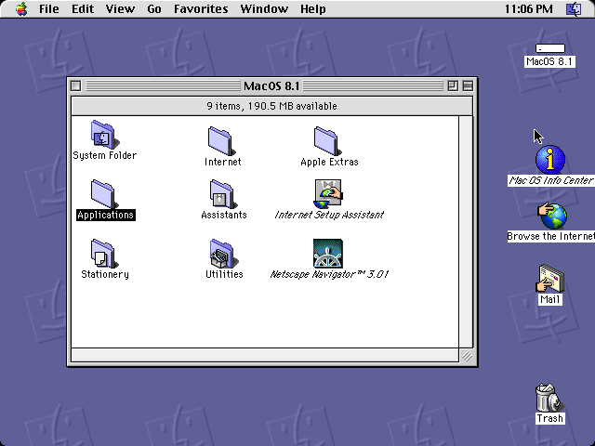Click the MacOS 8.1 window close box
The height and width of the screenshot is (446, 595).
76,86
